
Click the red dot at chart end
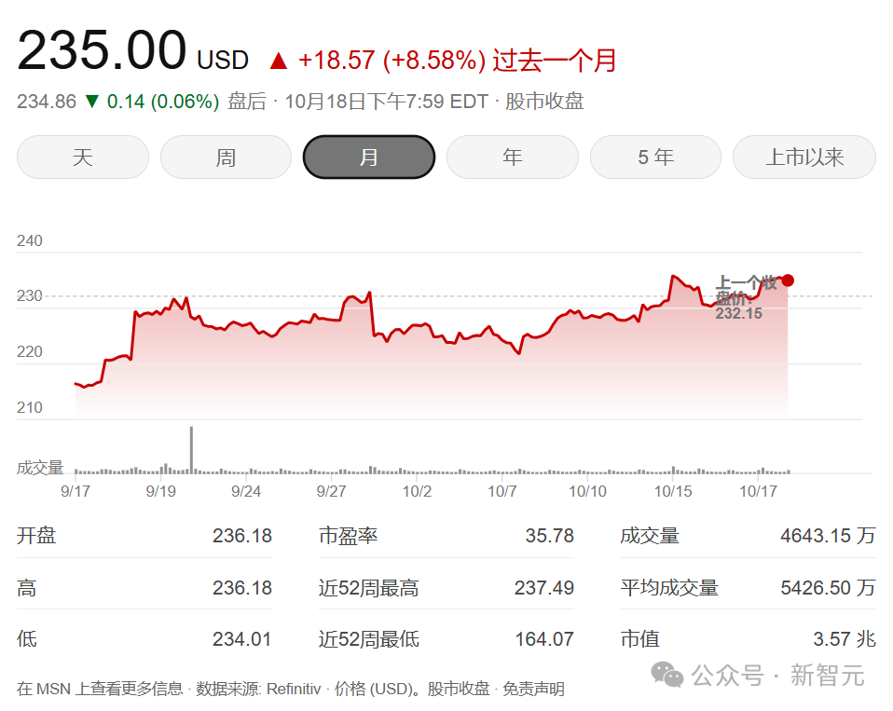click(x=788, y=280)
